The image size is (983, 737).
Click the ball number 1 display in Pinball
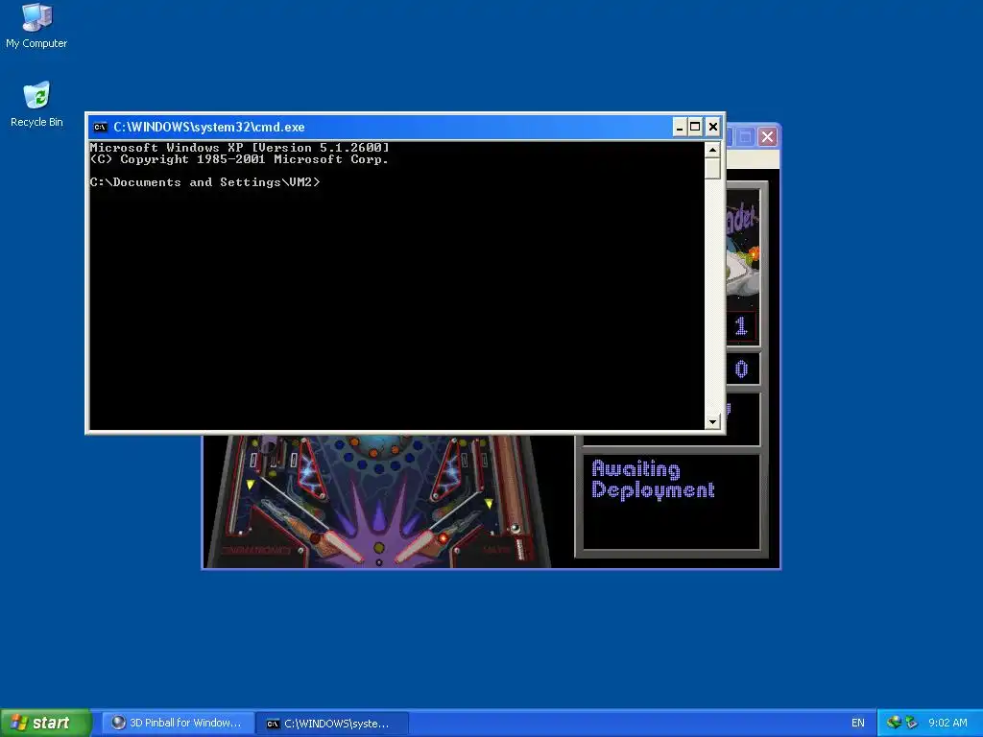click(741, 326)
